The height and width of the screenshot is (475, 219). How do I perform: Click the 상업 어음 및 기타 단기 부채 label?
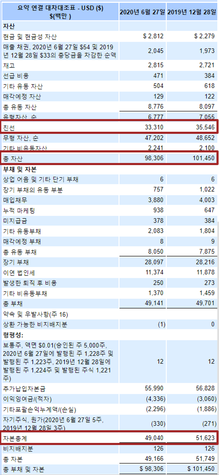41,179
